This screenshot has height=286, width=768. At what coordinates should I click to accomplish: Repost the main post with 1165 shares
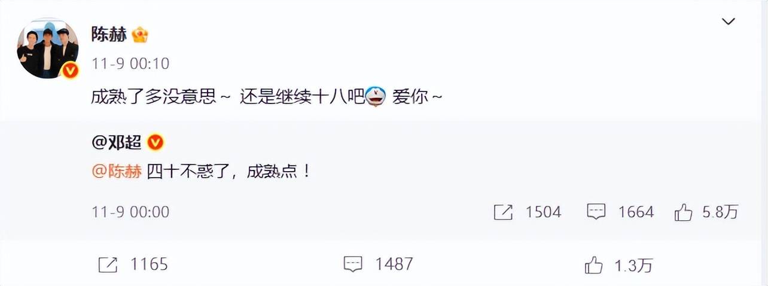[x=133, y=264]
